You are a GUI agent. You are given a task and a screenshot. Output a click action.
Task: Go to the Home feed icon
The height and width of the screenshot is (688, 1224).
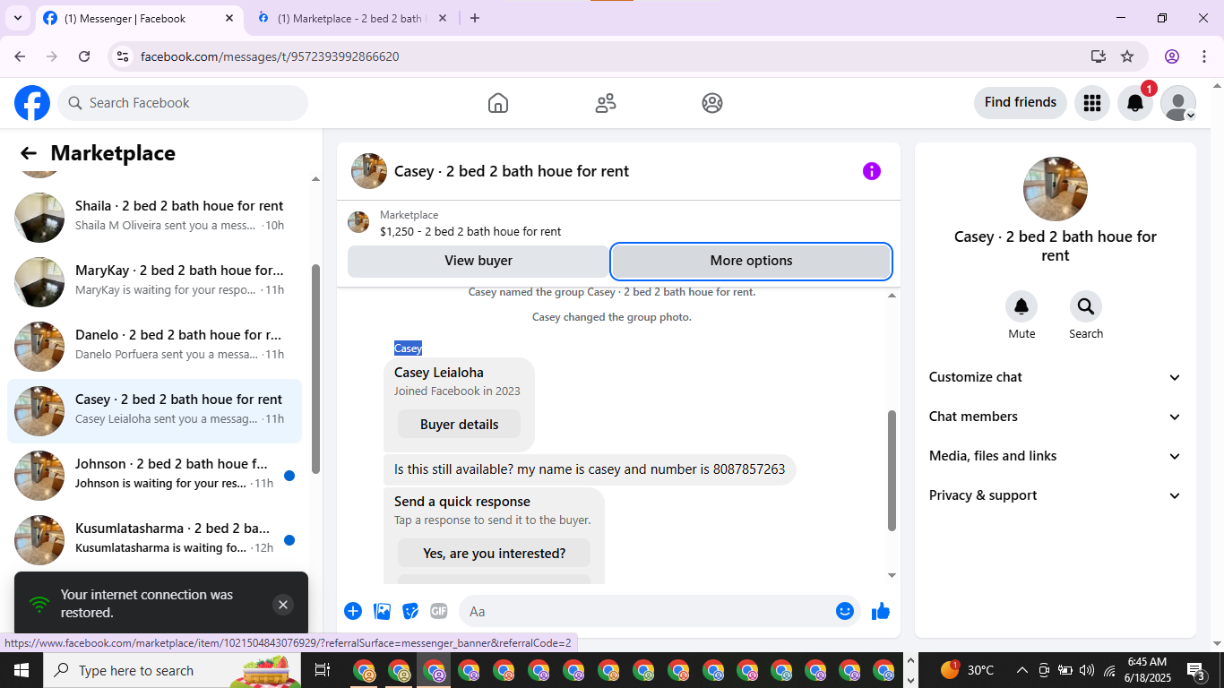point(498,103)
